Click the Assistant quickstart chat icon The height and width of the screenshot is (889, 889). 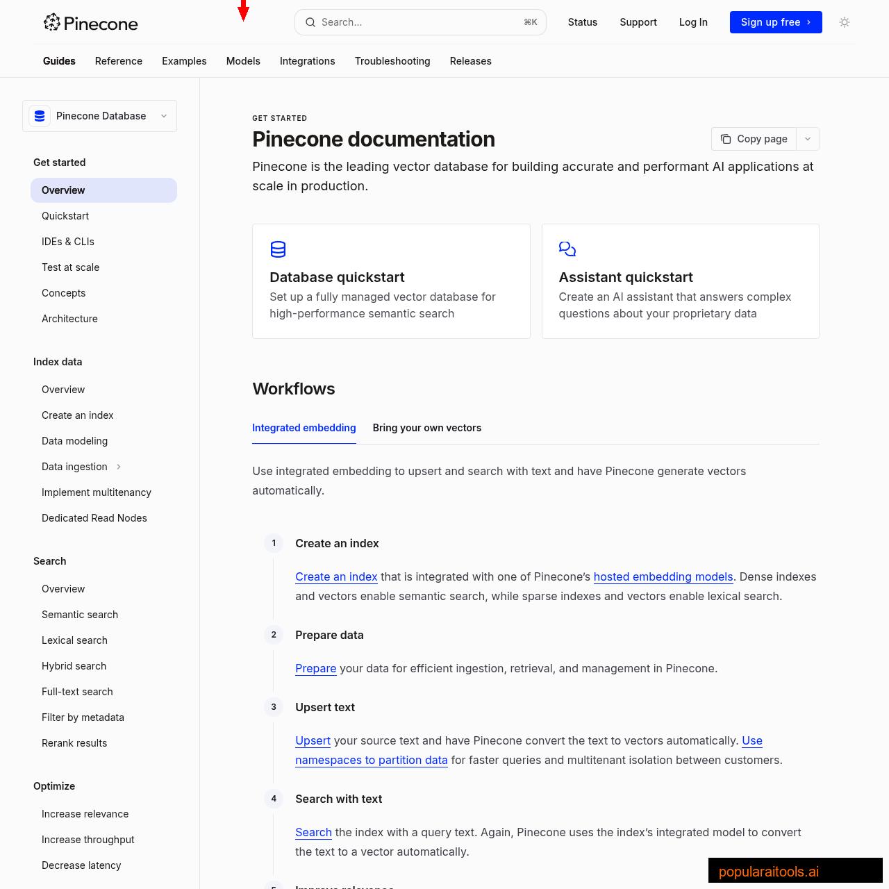click(567, 249)
